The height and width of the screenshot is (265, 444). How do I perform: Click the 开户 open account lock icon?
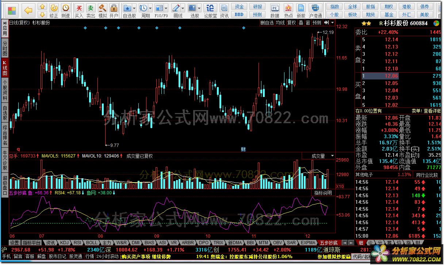114,11
